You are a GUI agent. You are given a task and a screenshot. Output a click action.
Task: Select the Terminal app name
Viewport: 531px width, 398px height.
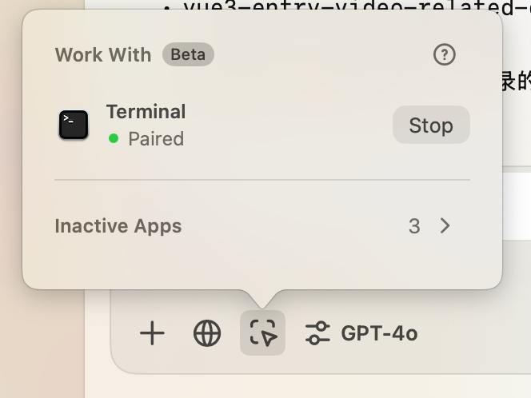[146, 111]
